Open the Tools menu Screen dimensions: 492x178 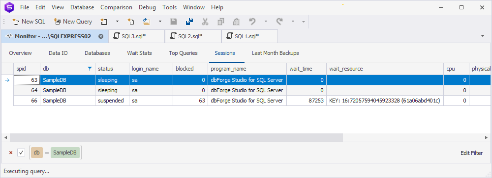(169, 7)
